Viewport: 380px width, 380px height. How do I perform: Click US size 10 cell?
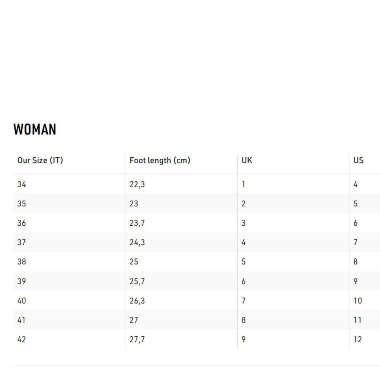tap(358, 301)
